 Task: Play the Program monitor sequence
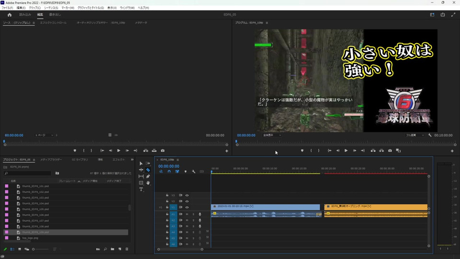click(x=346, y=151)
